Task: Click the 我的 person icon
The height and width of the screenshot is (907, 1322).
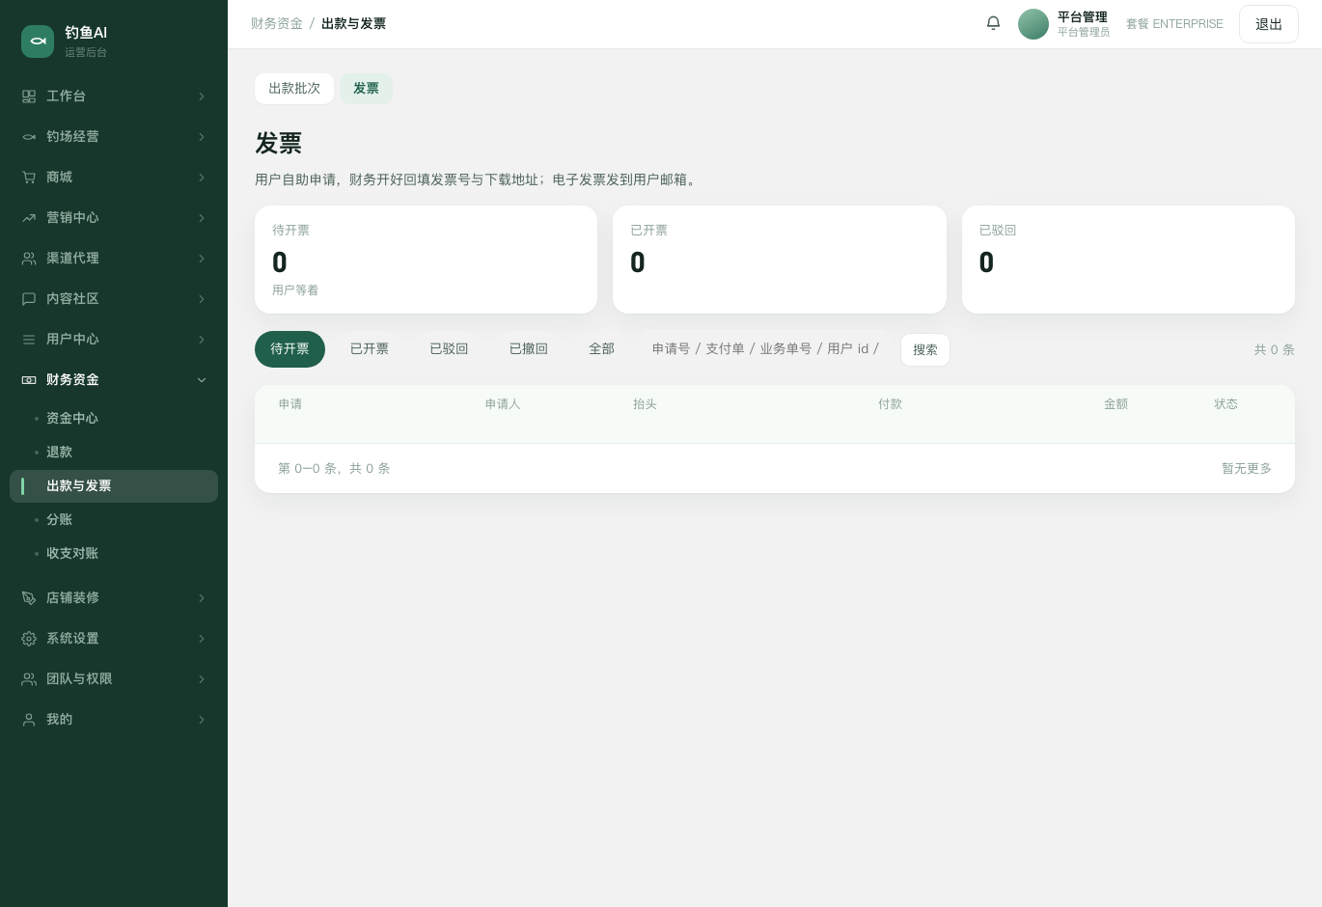Action: pyautogui.click(x=29, y=720)
